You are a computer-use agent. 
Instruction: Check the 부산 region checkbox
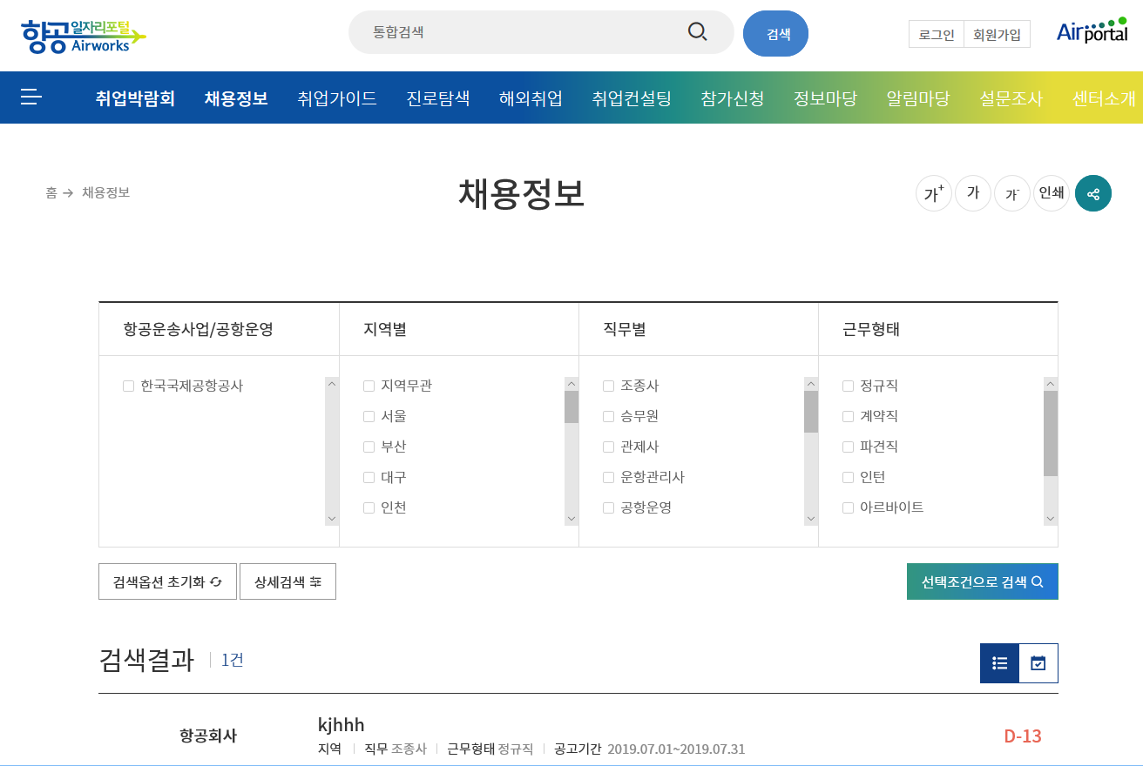369,447
